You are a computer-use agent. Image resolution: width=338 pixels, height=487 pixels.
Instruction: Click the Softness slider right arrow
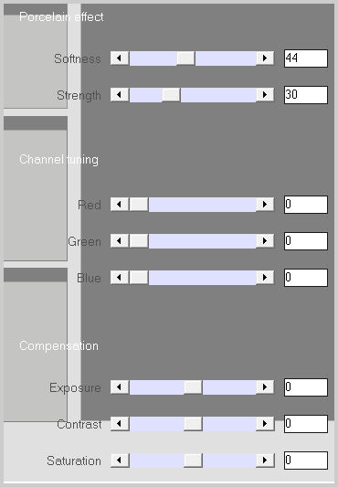click(x=265, y=58)
